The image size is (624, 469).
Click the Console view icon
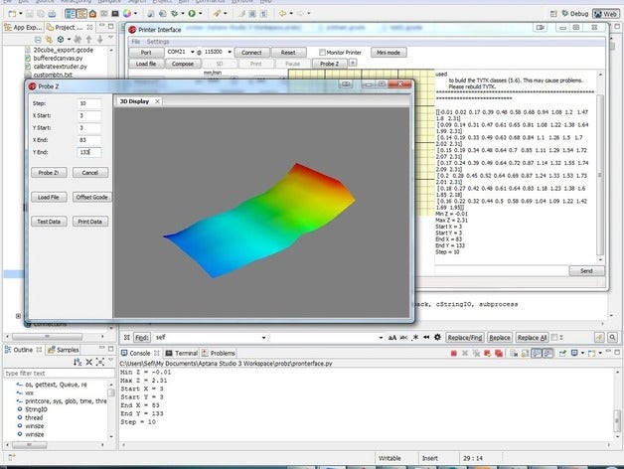coord(124,353)
